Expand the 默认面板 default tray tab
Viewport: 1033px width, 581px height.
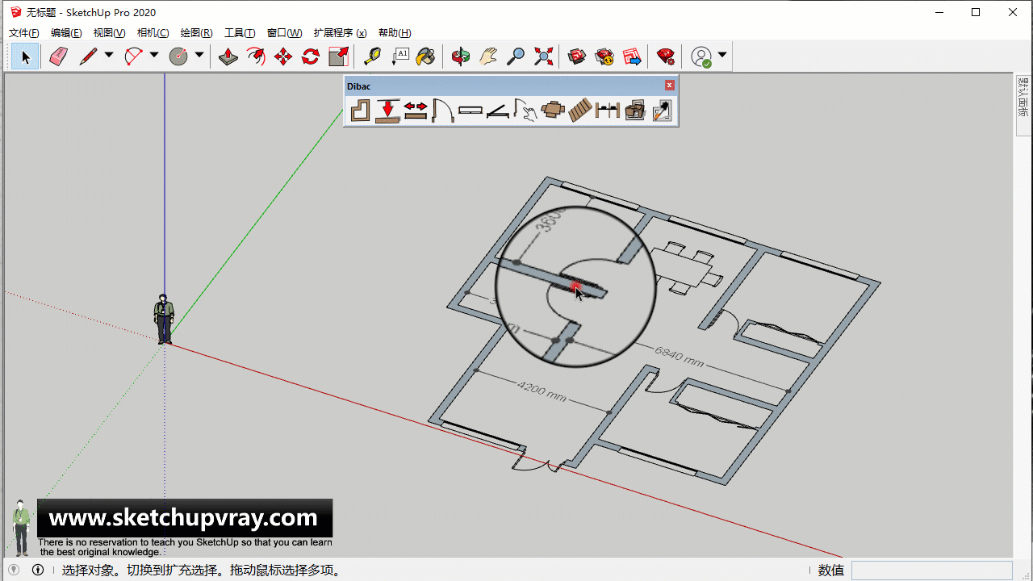coord(1023,97)
